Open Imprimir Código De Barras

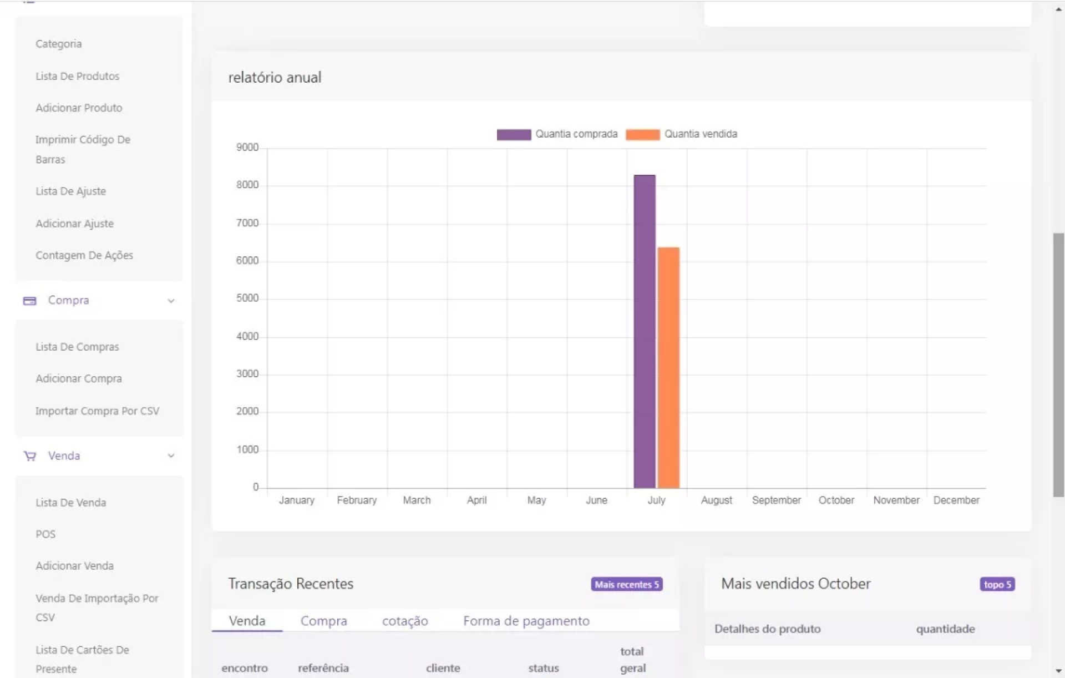pyautogui.click(x=83, y=149)
